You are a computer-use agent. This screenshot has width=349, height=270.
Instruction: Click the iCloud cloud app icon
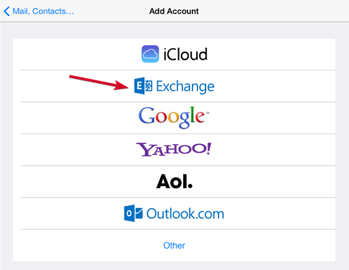[x=150, y=54]
